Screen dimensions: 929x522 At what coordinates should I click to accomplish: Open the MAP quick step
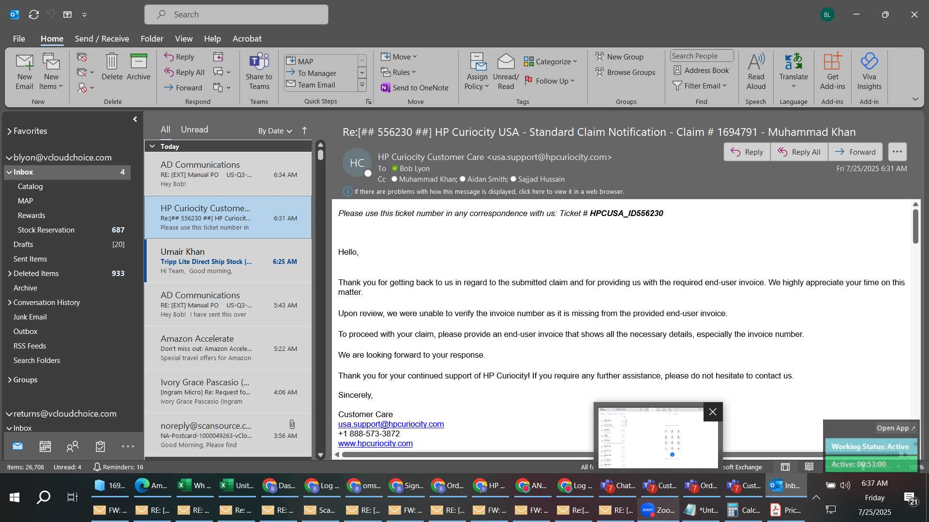coord(321,61)
